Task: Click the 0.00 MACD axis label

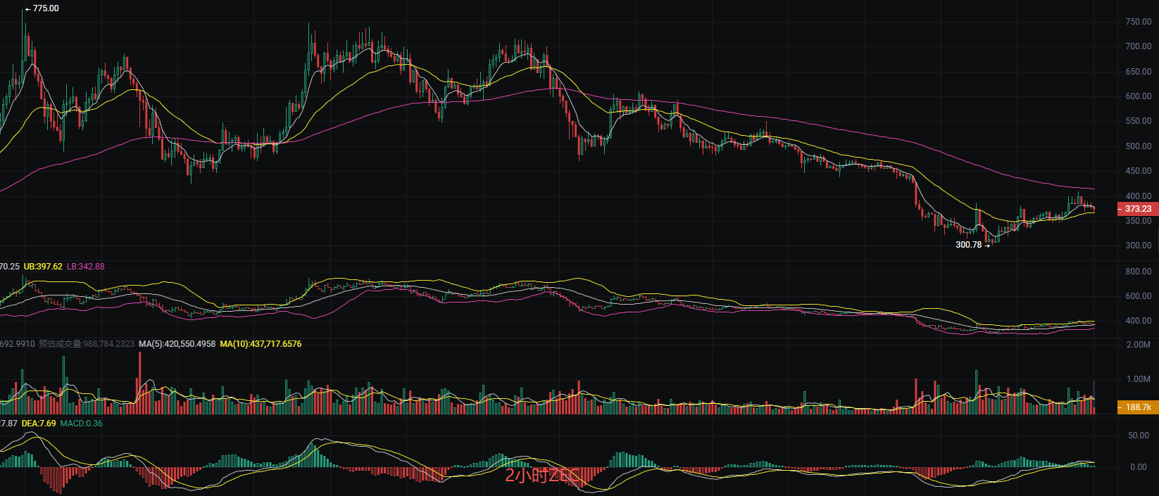Action: tap(1138, 467)
